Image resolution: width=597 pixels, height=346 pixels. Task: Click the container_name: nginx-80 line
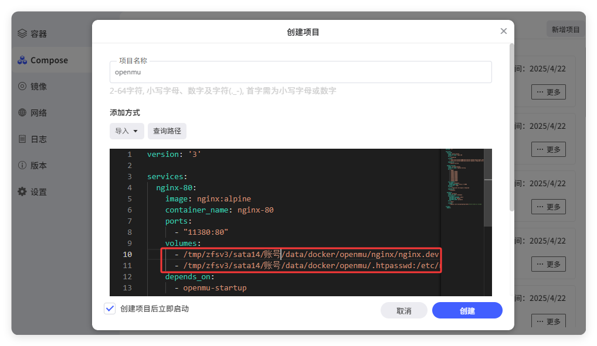(219, 210)
